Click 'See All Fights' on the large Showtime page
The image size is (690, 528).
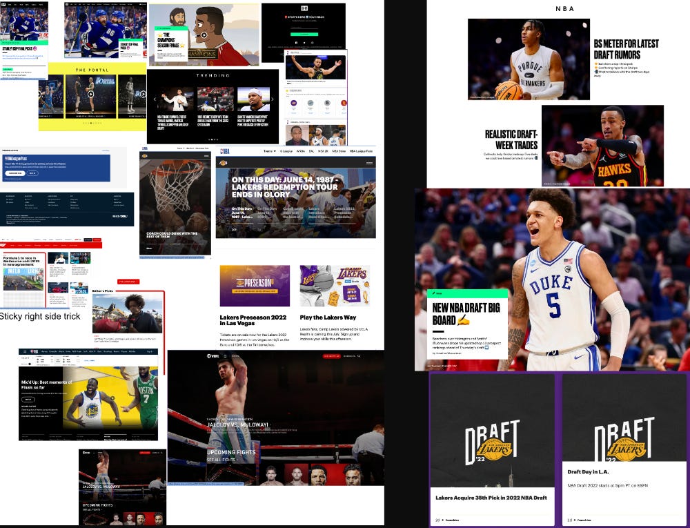[222, 460]
